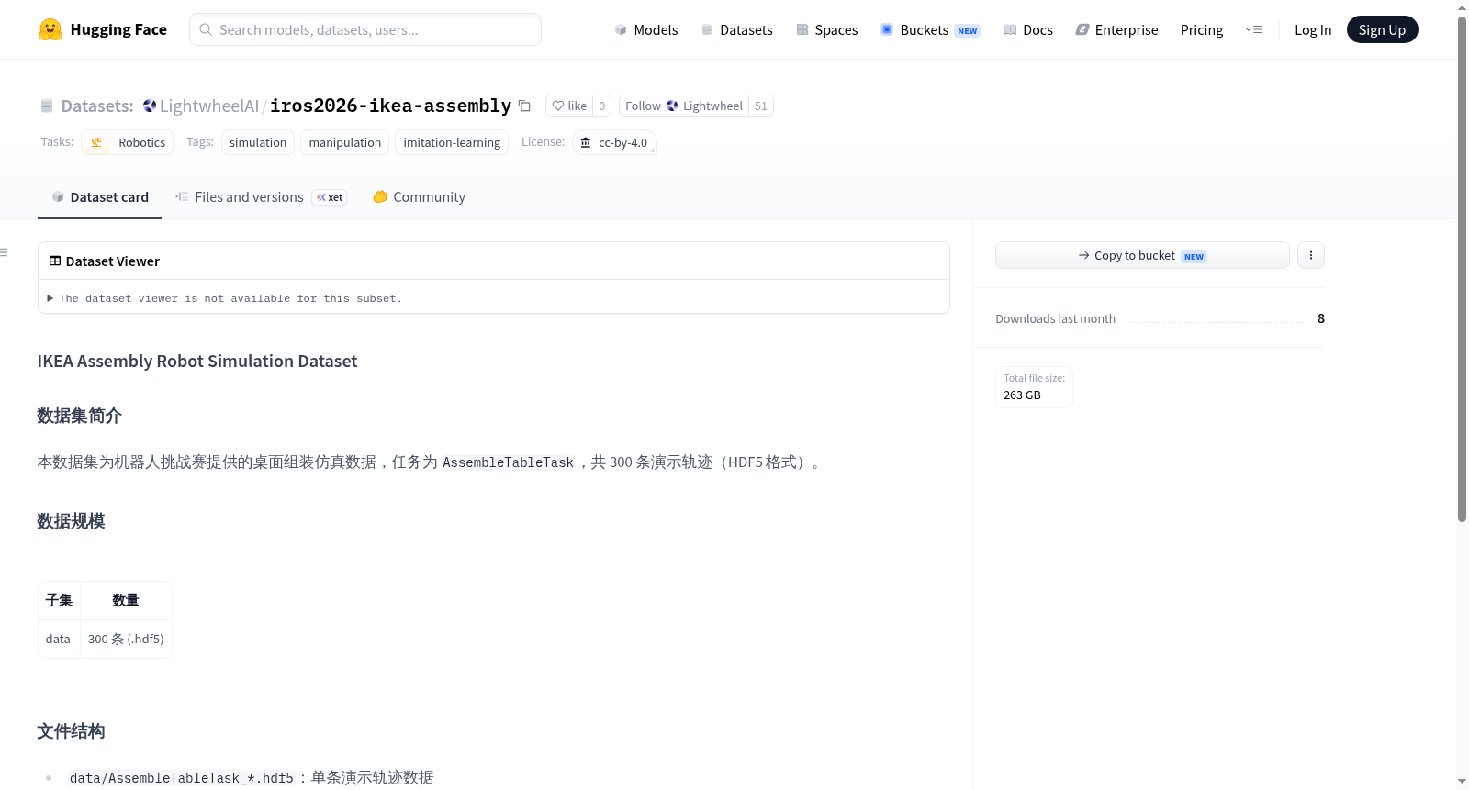Screen dimensions: 1469x790
Task: Click the Sign Up button
Action: pyautogui.click(x=1382, y=29)
